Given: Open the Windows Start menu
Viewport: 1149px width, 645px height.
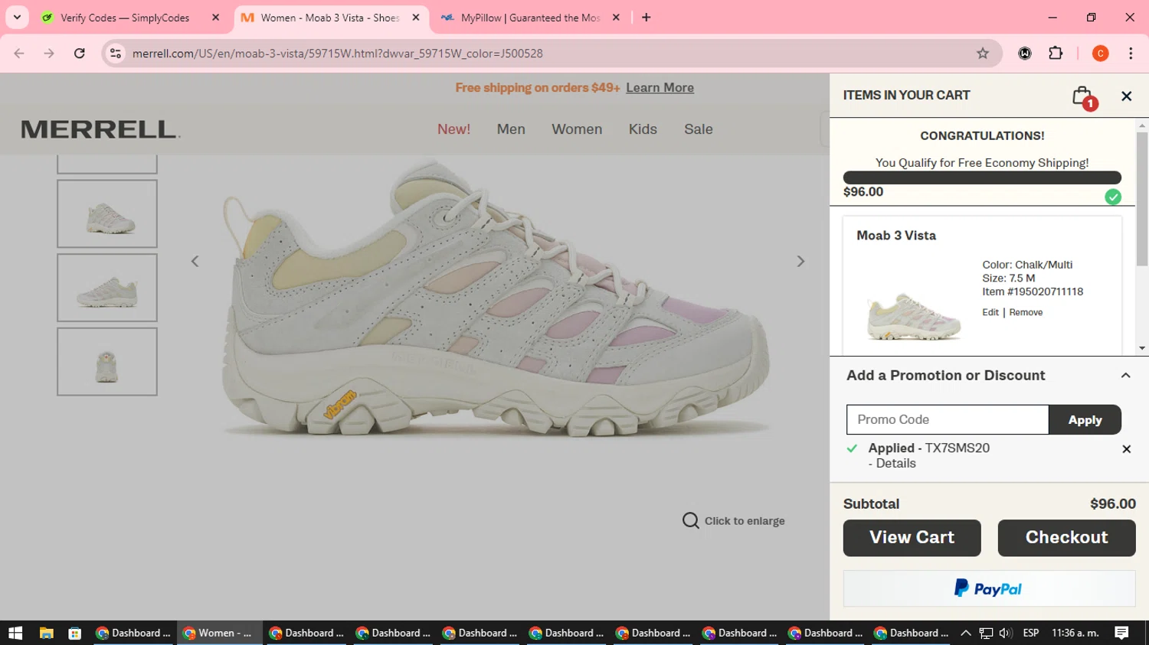Looking at the screenshot, I should tap(15, 633).
